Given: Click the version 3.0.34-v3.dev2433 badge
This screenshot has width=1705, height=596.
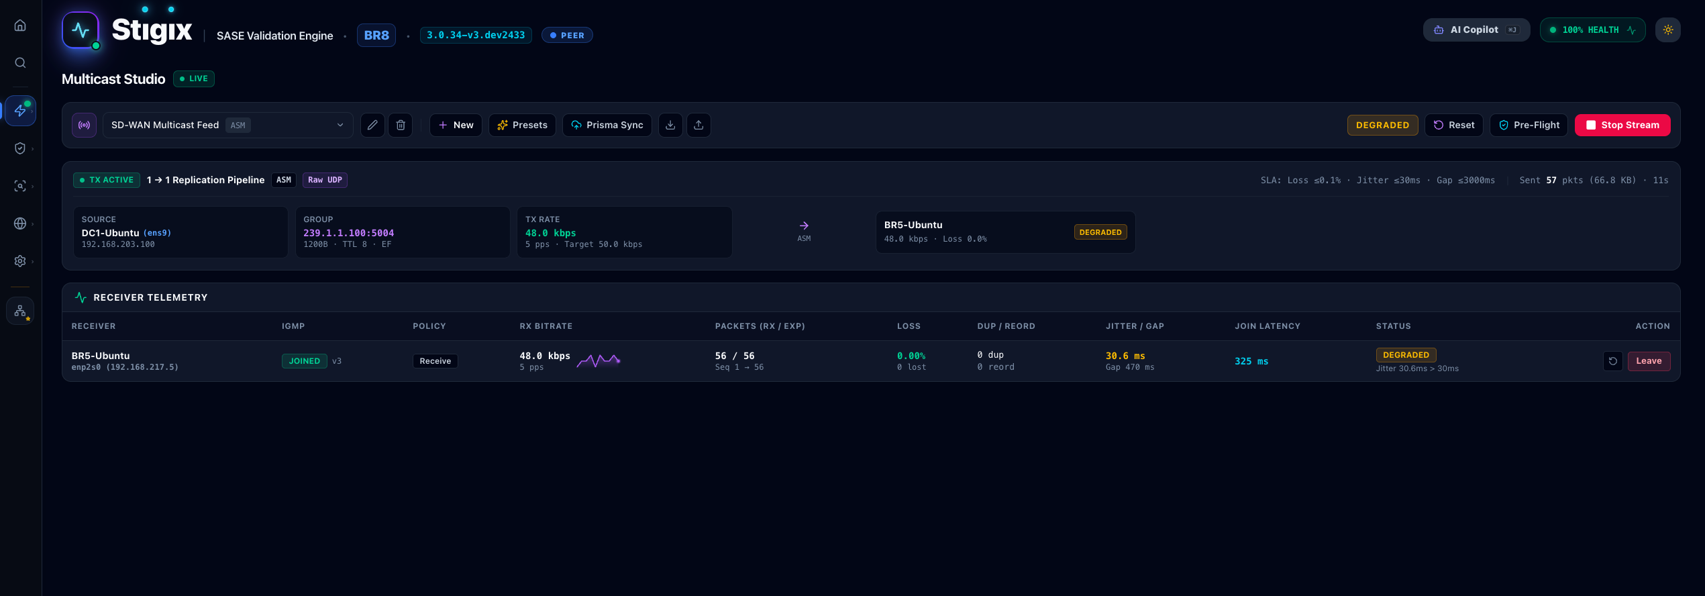Looking at the screenshot, I should [x=476, y=35].
